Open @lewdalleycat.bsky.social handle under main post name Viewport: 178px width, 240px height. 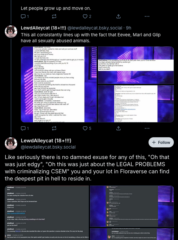click(x=48, y=147)
